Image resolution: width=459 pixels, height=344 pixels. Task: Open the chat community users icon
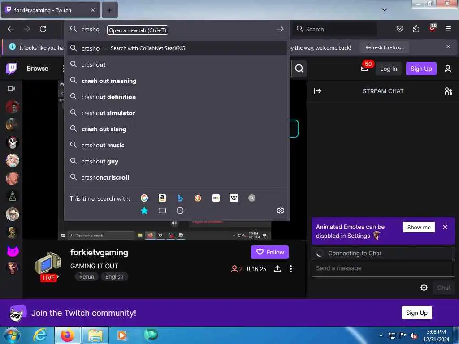448,91
